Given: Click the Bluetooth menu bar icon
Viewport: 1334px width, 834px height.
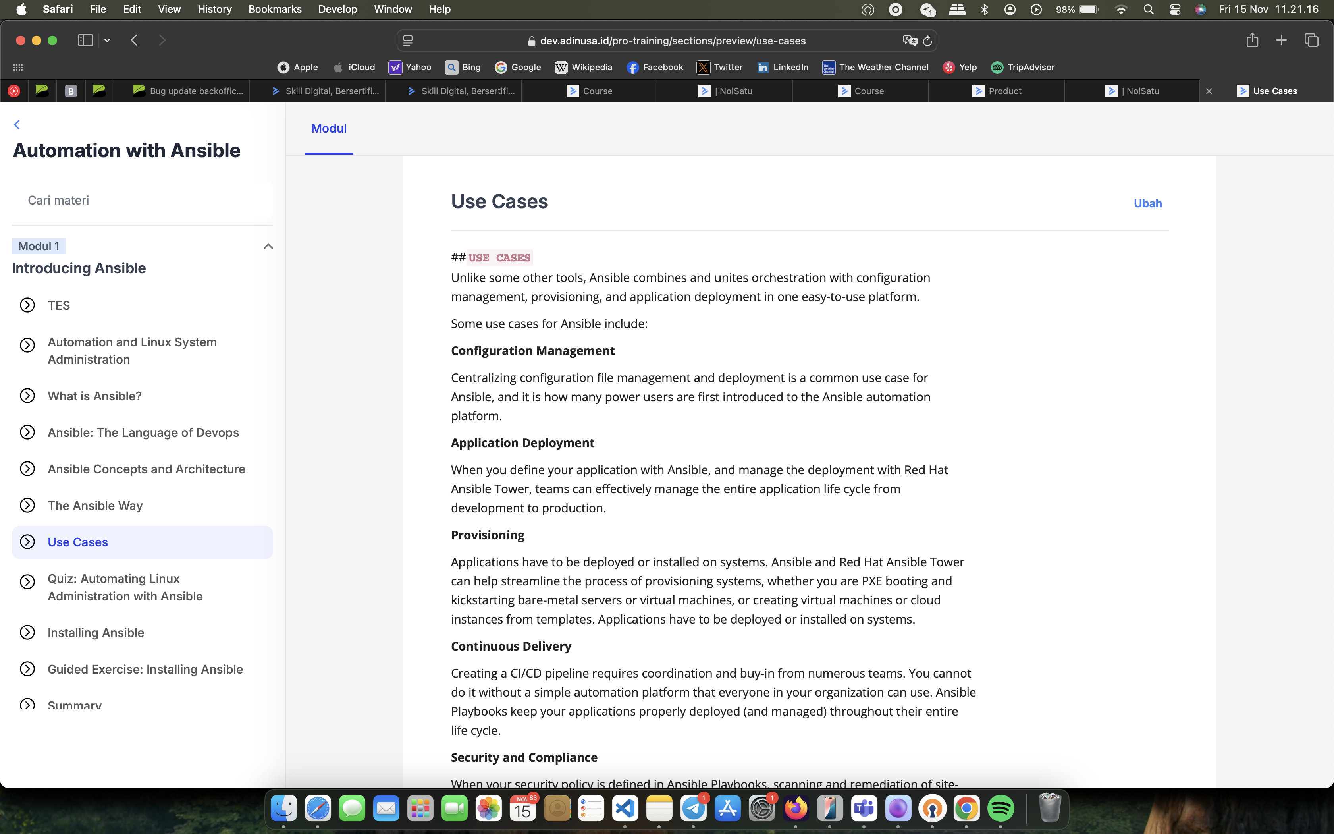Looking at the screenshot, I should [984, 10].
